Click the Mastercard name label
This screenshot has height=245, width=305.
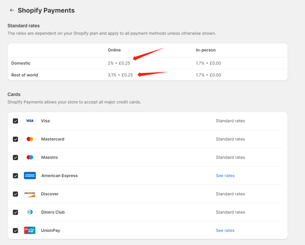point(53,139)
